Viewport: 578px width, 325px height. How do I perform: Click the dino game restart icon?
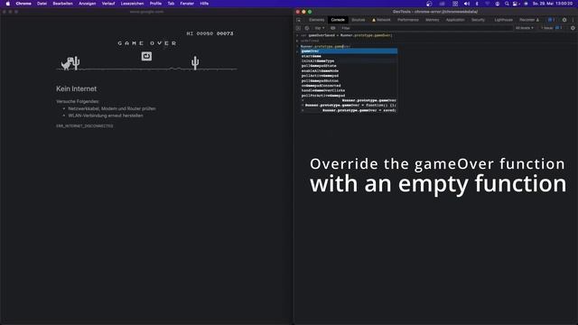tap(146, 56)
